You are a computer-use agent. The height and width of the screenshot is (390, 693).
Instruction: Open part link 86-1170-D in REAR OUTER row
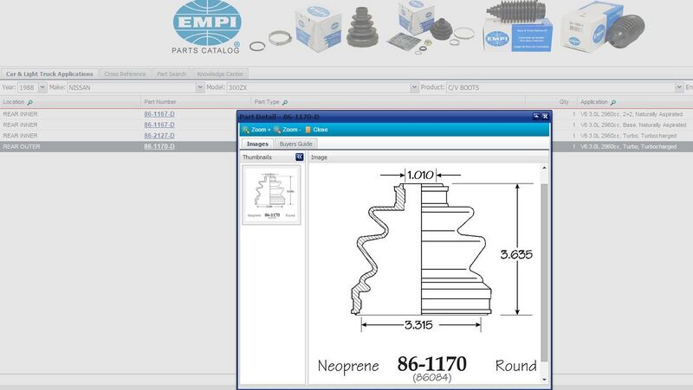(159, 146)
